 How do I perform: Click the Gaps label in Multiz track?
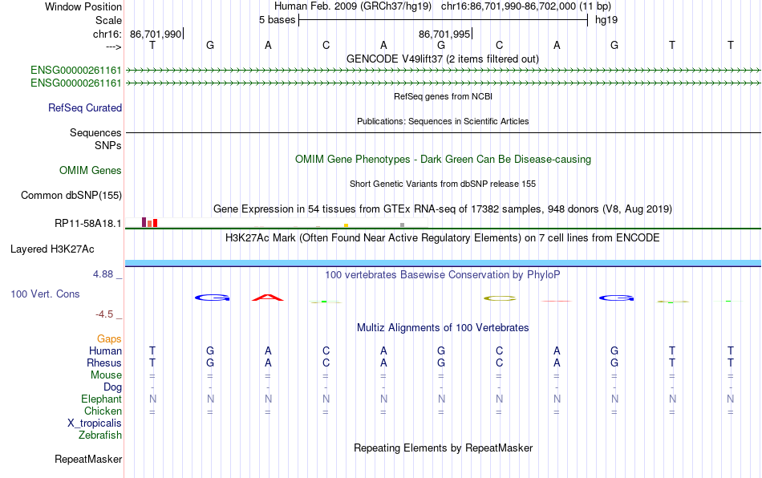[109, 338]
